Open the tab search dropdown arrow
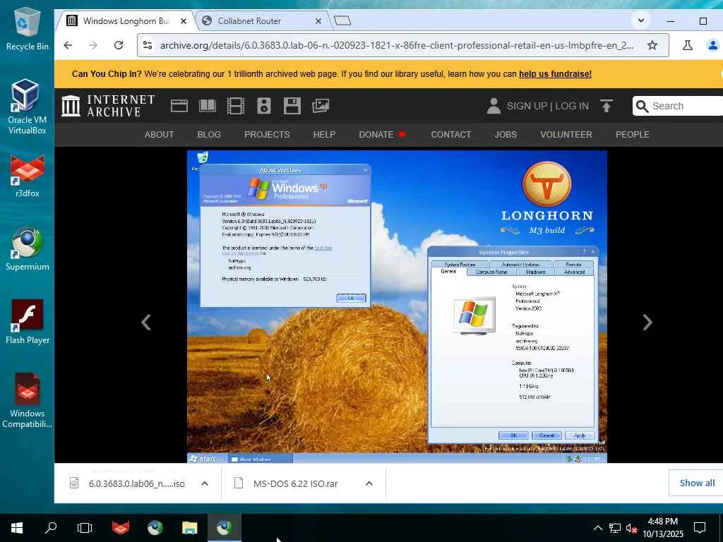Viewport: 723px width, 542px height. (x=641, y=20)
